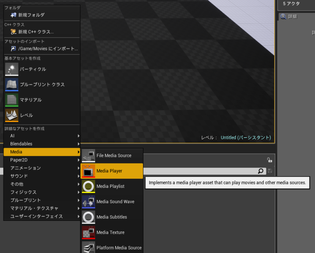The width and height of the screenshot is (315, 253).
Task: Choose 新規フォルダ from the menu
Action: point(42,15)
